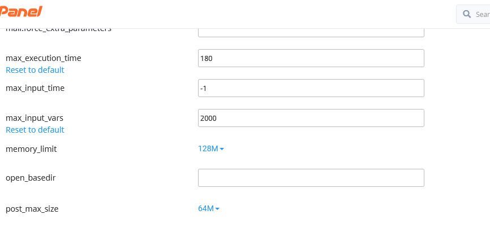
Task: Click the cPanel logo
Action: click(x=21, y=11)
